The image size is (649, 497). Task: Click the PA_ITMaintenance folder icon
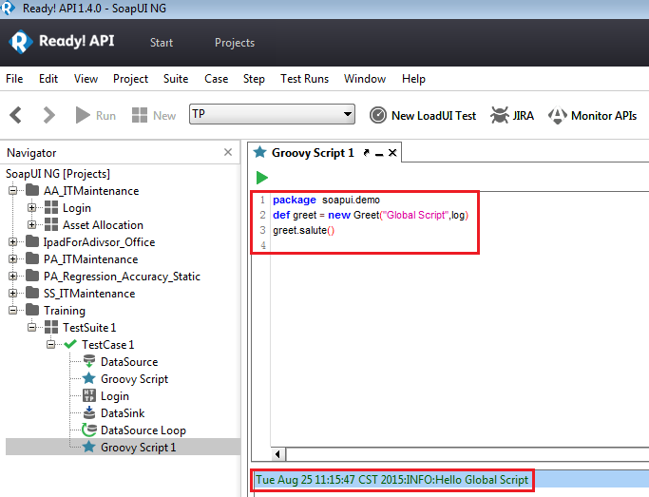pos(32,258)
